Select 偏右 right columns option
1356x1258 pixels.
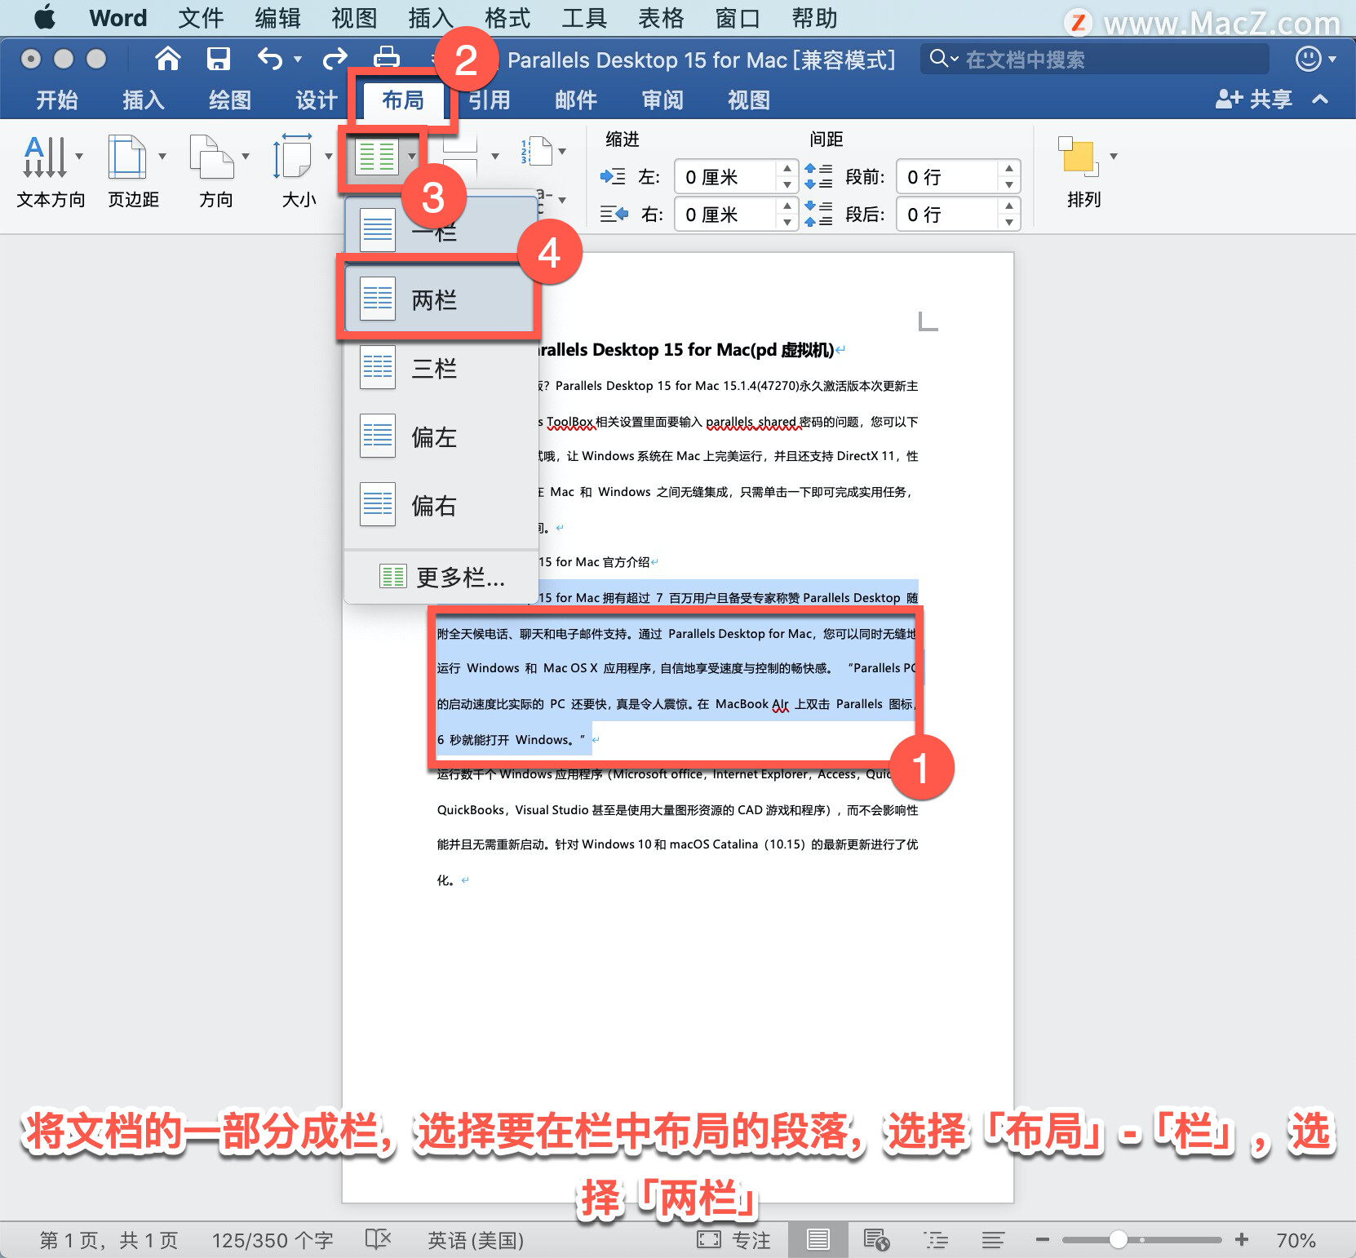pos(441,505)
